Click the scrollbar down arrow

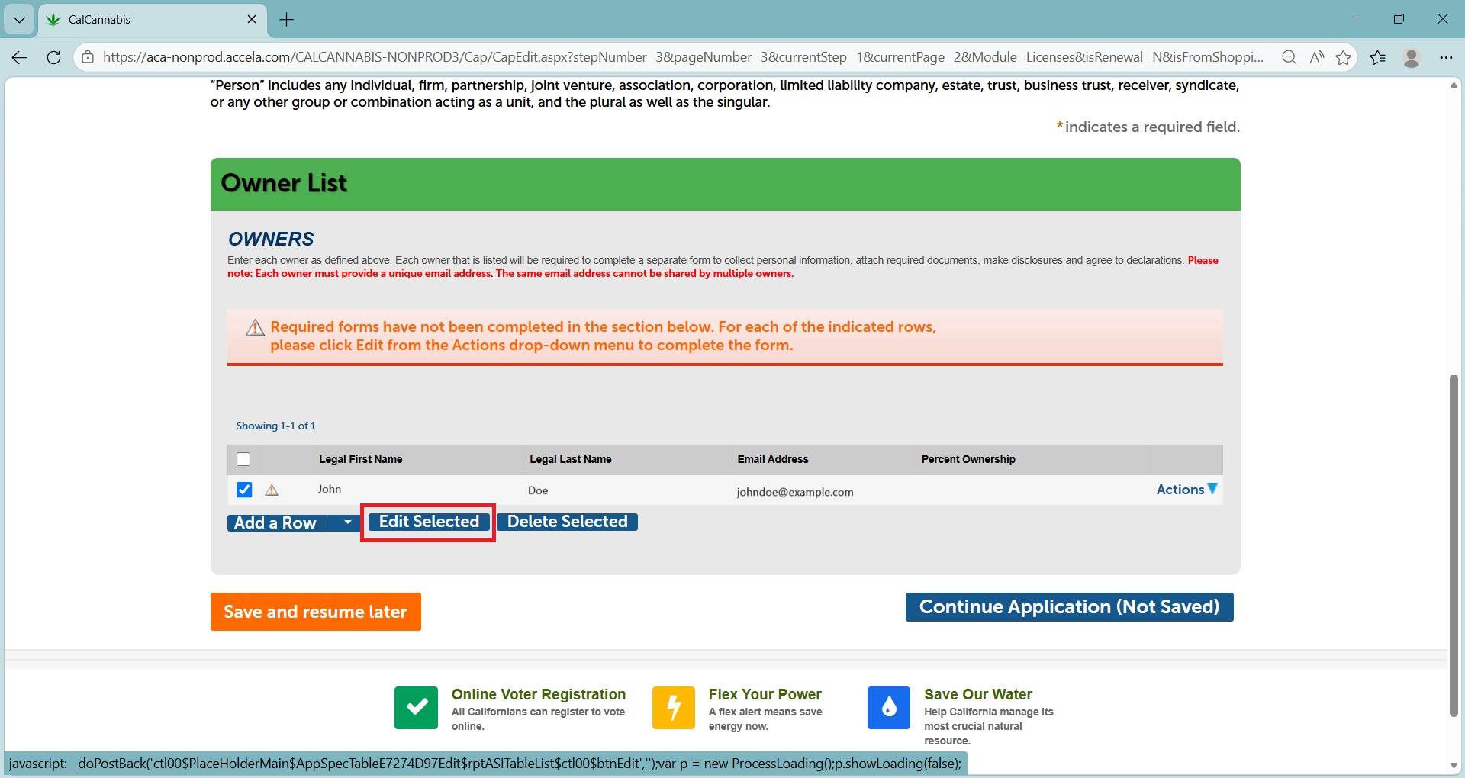[x=1454, y=765]
